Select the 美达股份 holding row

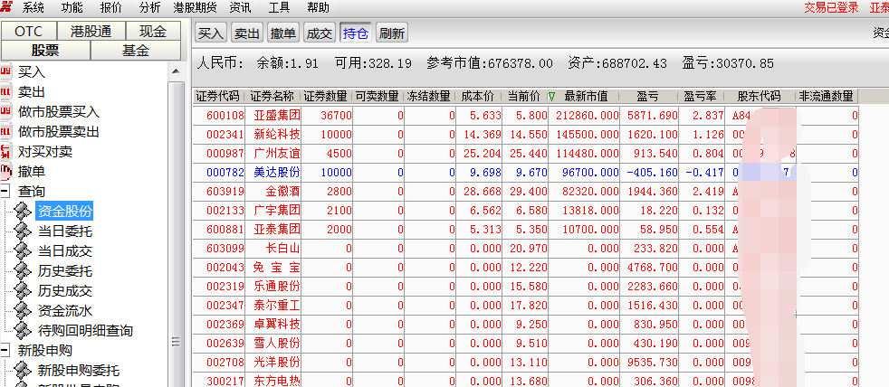click(526, 173)
